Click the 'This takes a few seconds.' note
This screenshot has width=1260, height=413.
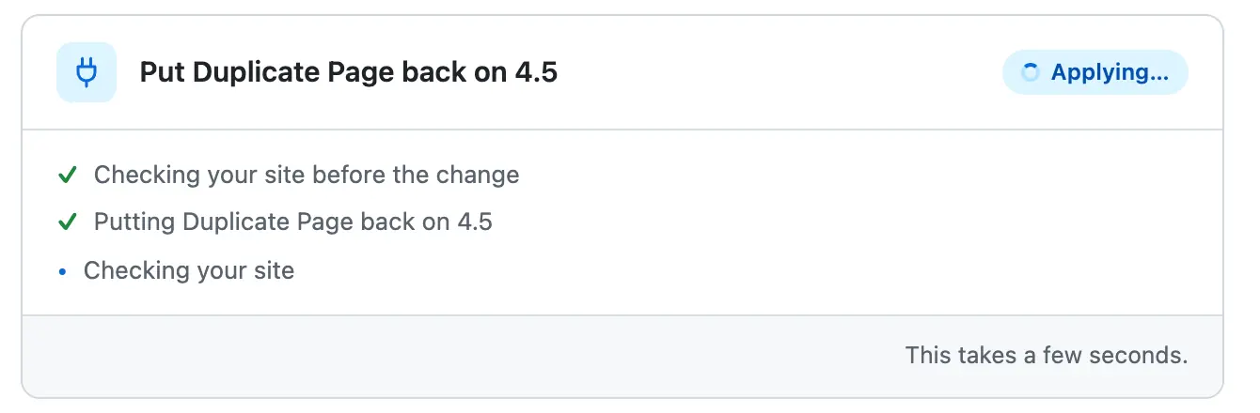(x=1047, y=356)
